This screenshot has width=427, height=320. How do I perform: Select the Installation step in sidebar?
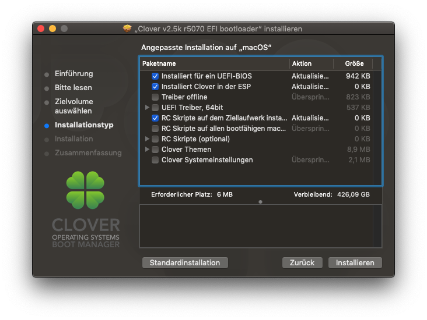(74, 139)
